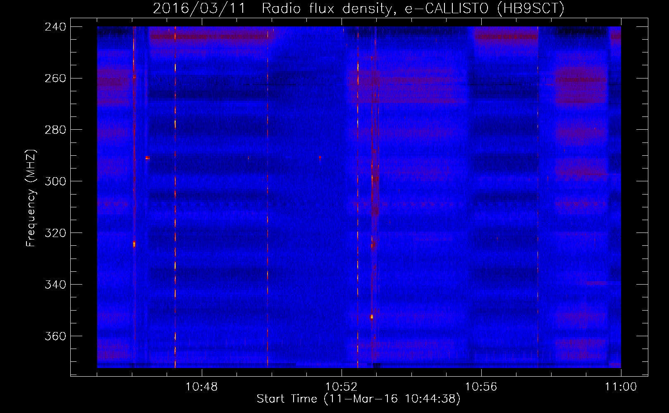Click the 10:48 time tick label

point(201,387)
